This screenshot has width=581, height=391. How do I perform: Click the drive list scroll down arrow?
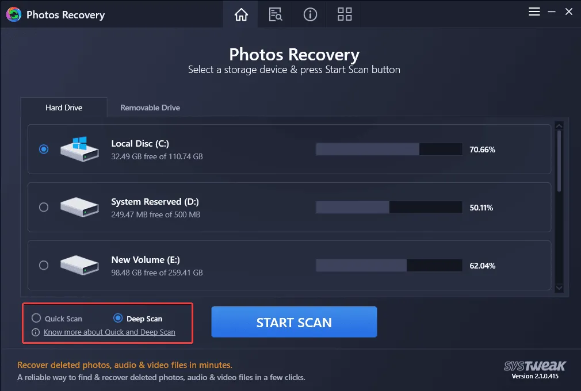tap(559, 287)
